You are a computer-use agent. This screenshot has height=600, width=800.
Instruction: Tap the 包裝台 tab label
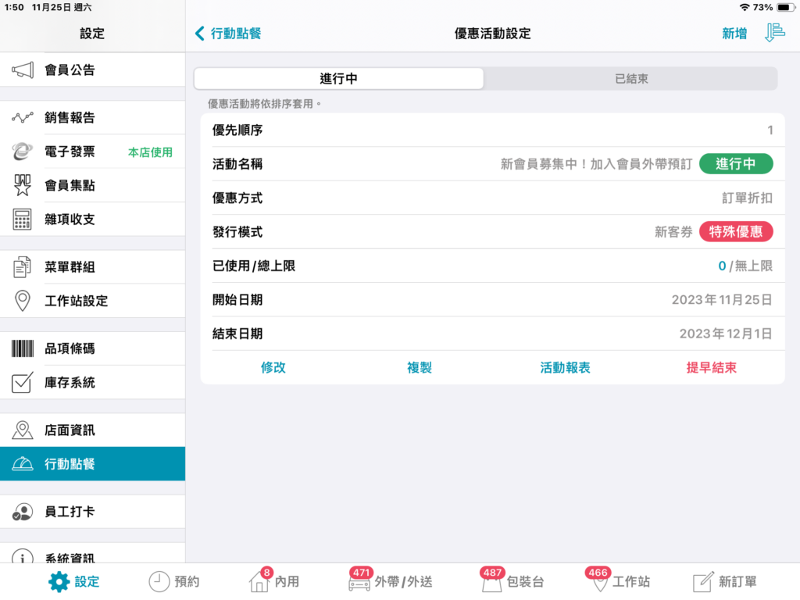(x=526, y=581)
